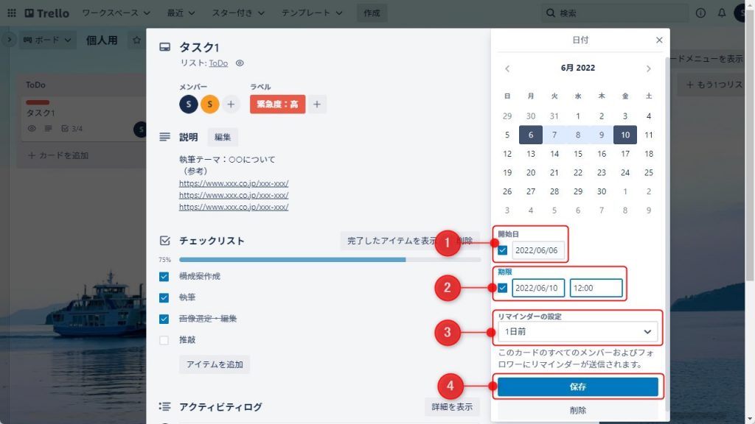Image resolution: width=755 pixels, height=424 pixels.
Task: Uncheck the 構成案作成 checklist item
Action: pyautogui.click(x=164, y=277)
